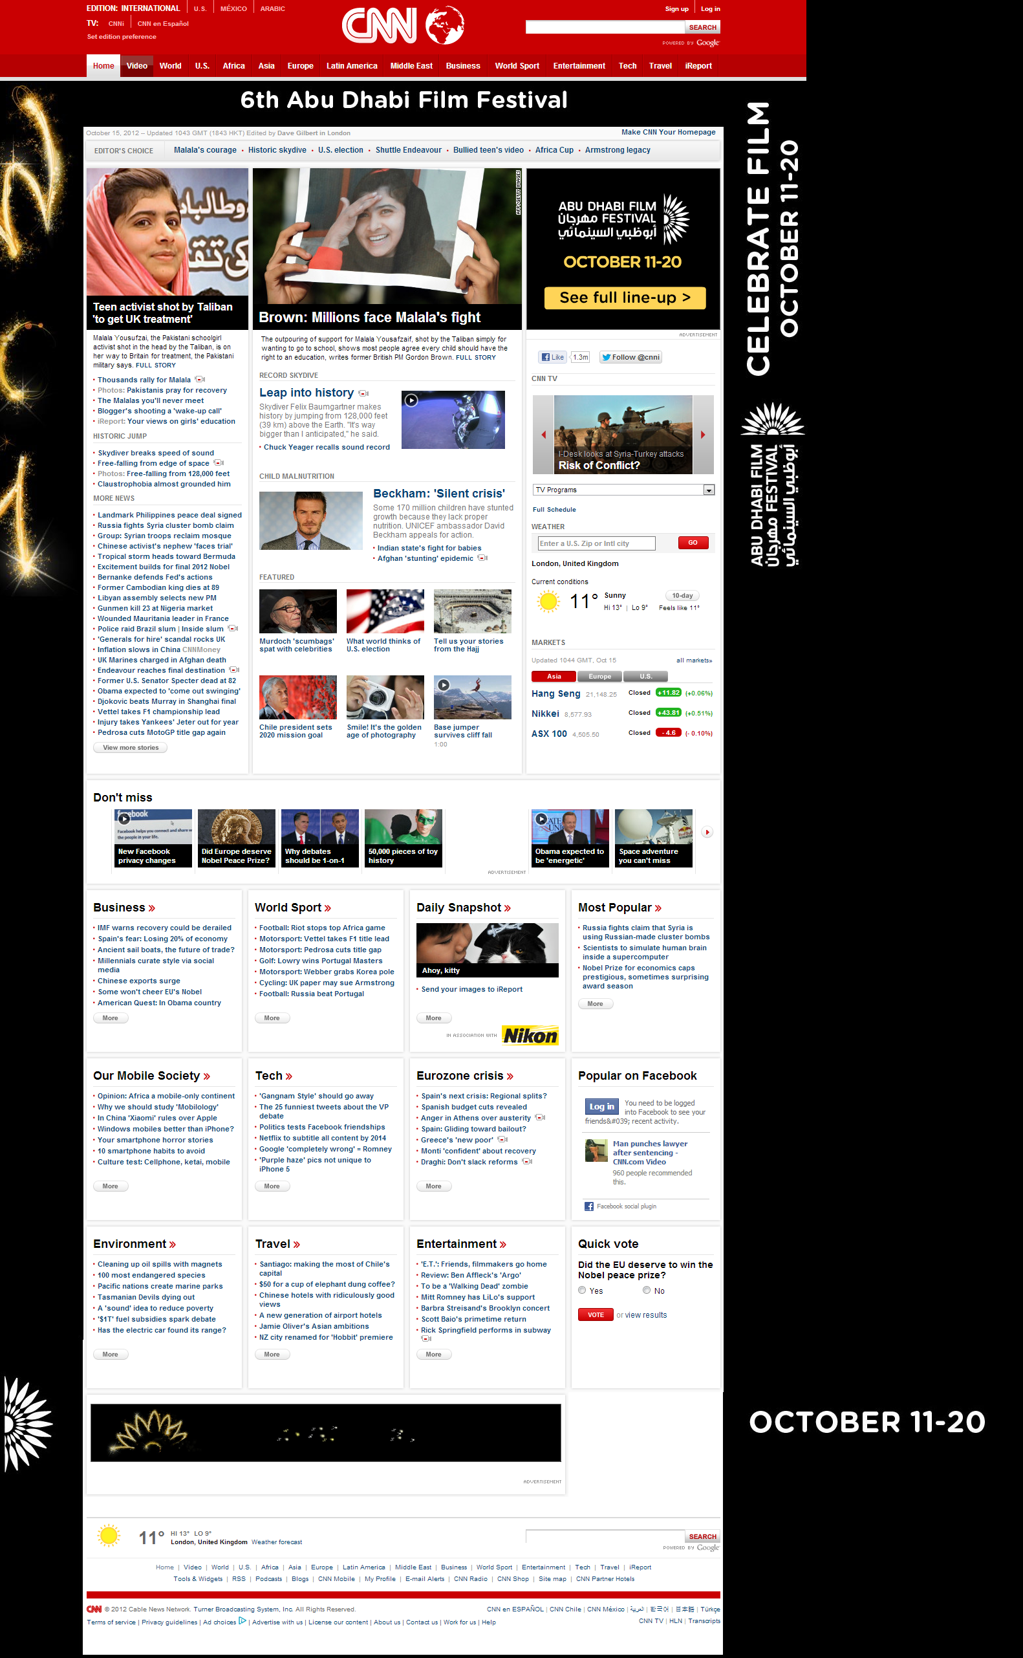Screen dimensions: 1023x1658
Task: Open the World section in navigation bar
Action: [171, 65]
